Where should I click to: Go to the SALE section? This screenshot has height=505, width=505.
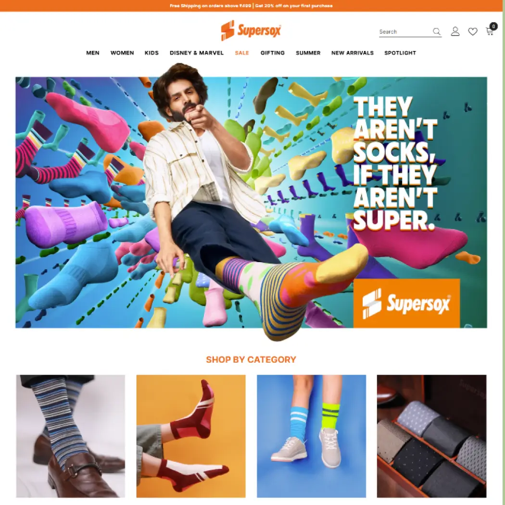(242, 53)
